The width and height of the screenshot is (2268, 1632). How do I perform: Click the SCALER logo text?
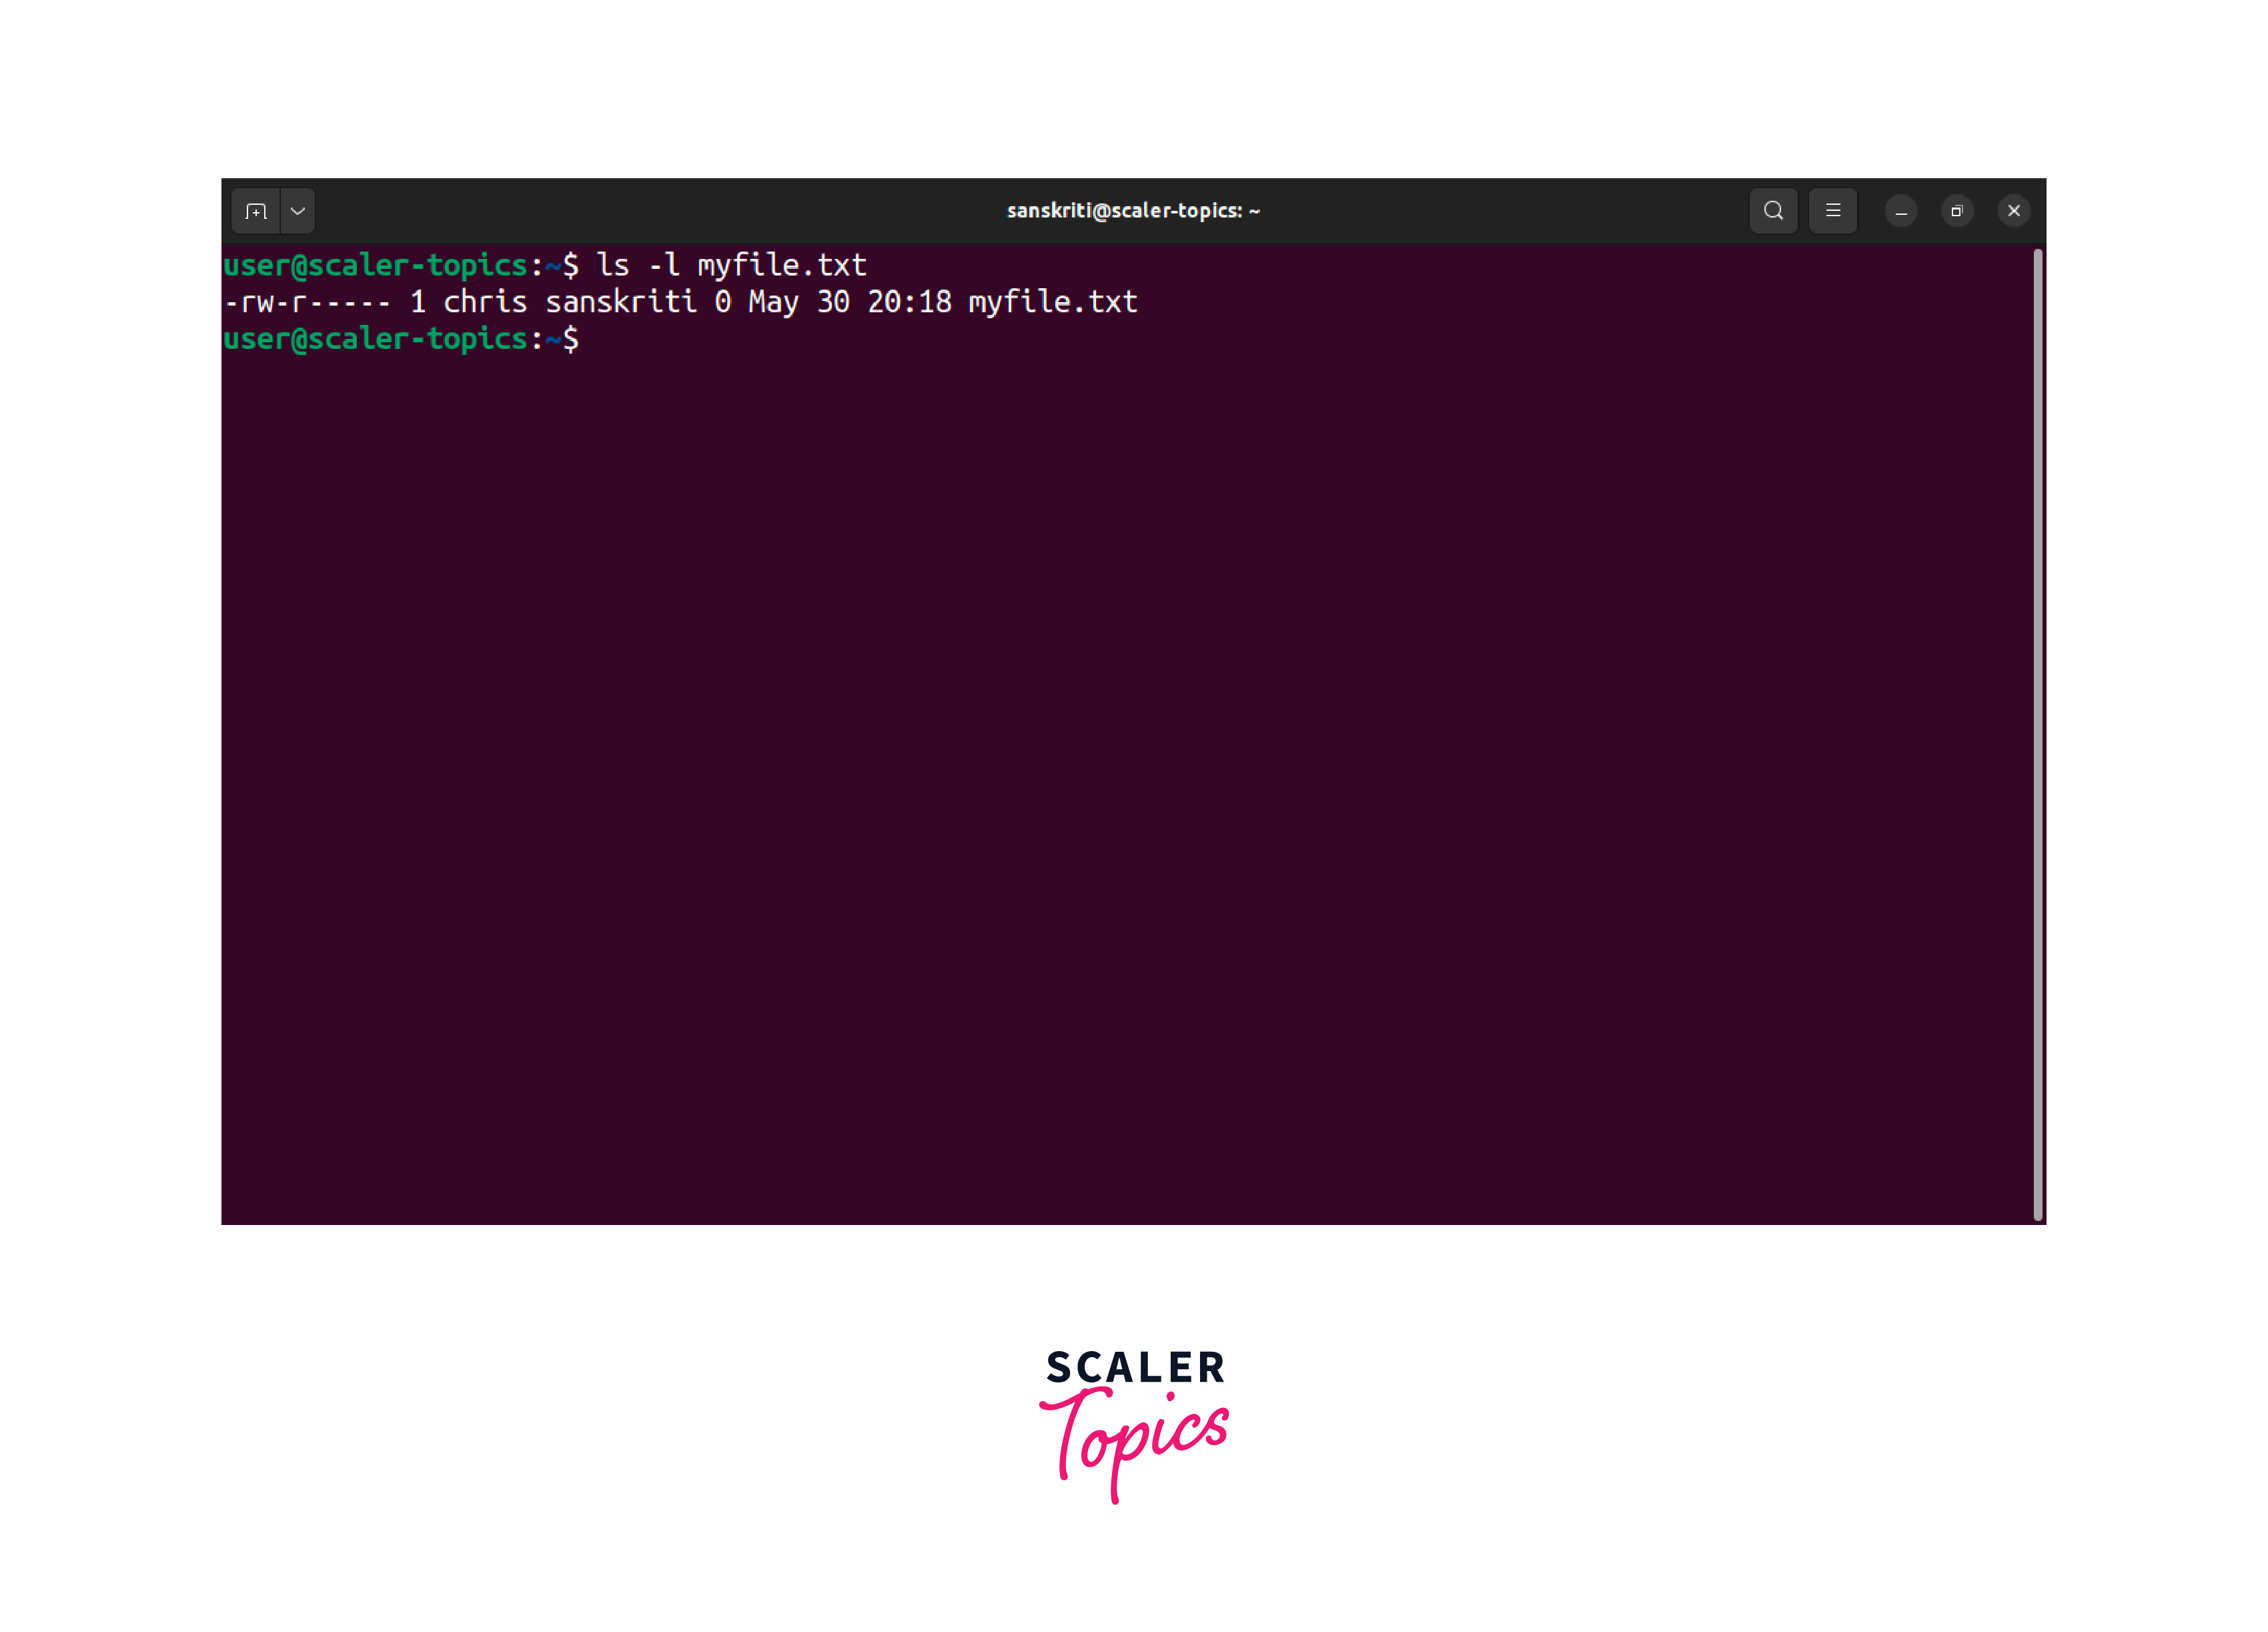[x=1135, y=1367]
